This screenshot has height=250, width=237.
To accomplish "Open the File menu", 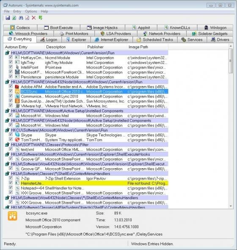I will 7,11.
